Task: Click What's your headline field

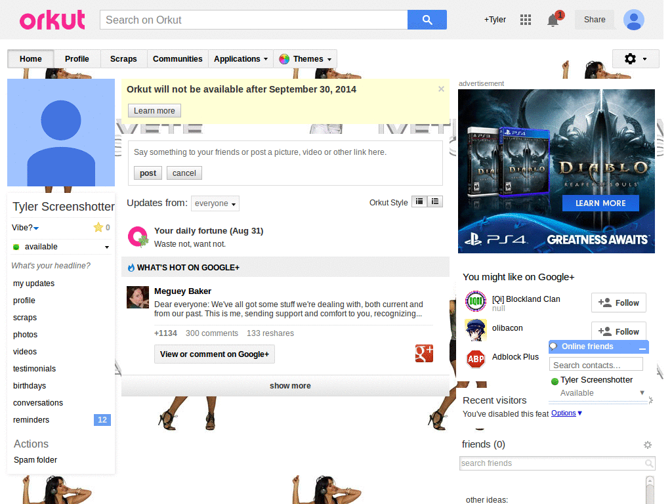Action: [51, 266]
